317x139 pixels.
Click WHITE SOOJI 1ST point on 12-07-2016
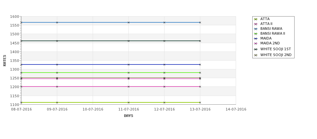tap(164, 41)
